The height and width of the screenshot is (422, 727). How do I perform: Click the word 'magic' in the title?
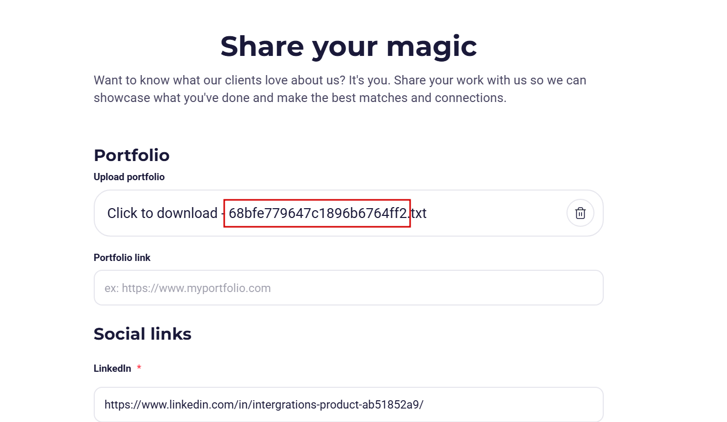click(431, 48)
